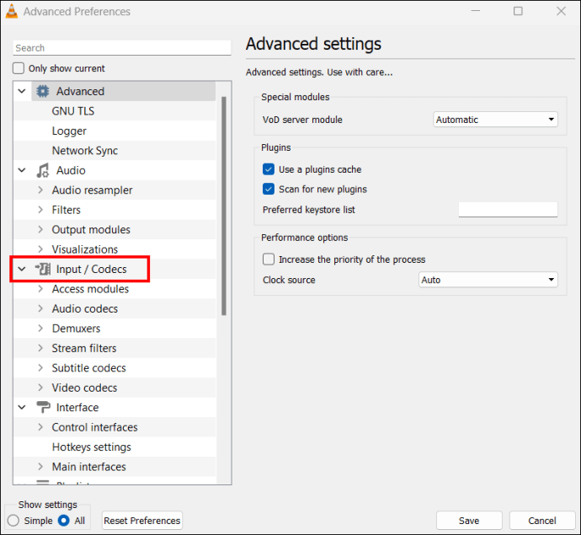Uncheck Use a plugins cache
581x535 pixels.
click(269, 169)
